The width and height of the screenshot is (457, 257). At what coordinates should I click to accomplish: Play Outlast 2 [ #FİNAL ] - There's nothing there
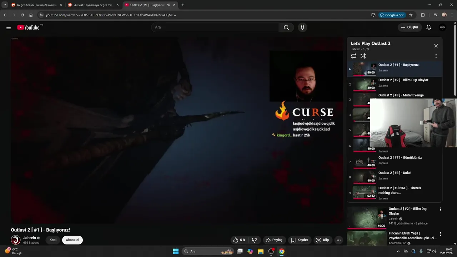point(395,193)
